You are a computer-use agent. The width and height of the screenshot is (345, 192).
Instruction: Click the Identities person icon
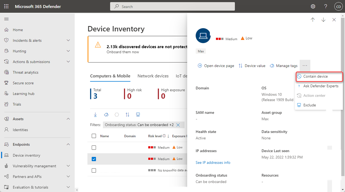pyautogui.click(x=6, y=130)
